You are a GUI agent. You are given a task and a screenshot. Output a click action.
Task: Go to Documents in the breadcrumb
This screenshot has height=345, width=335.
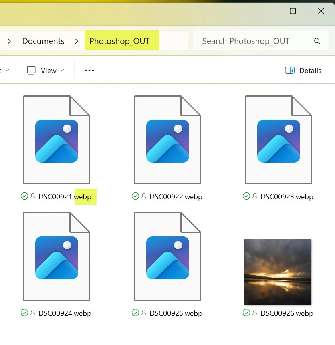43,41
